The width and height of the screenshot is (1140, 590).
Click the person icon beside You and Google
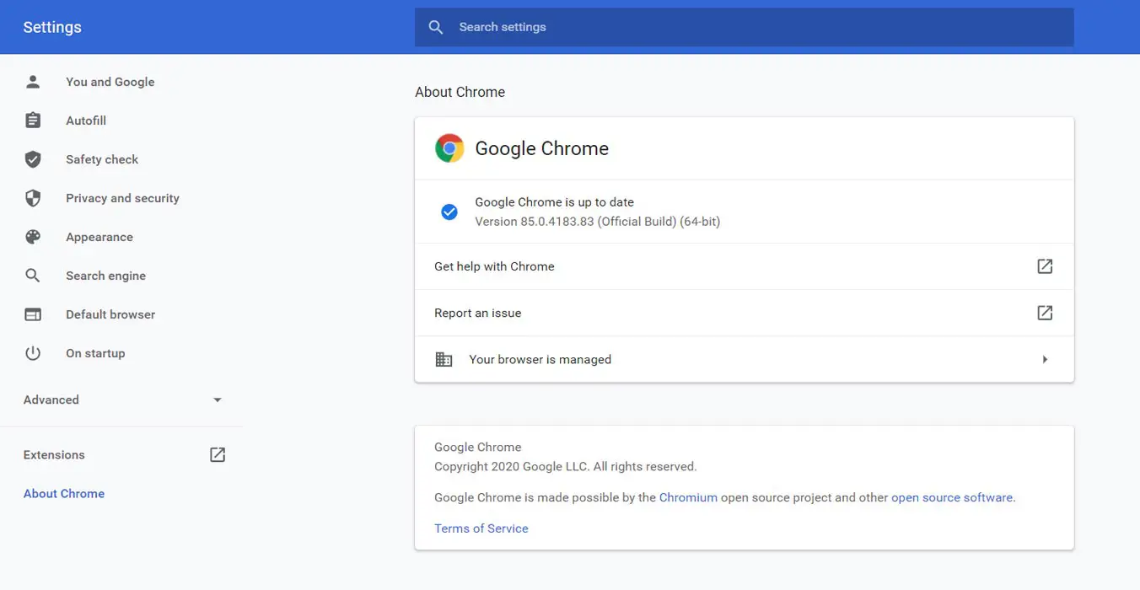(33, 82)
